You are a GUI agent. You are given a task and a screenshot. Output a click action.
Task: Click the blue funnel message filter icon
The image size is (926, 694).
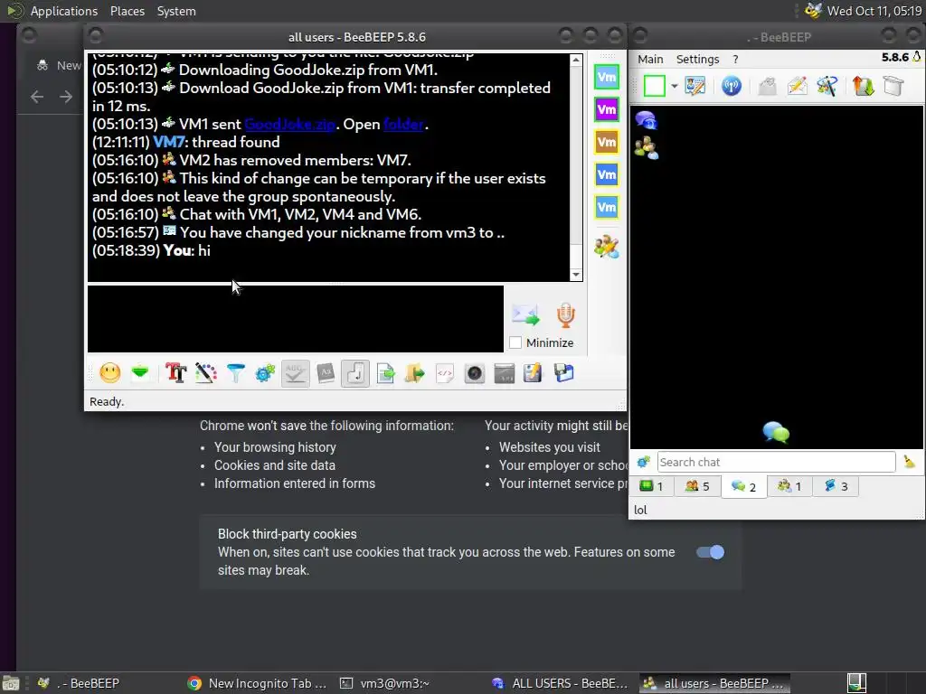(236, 373)
